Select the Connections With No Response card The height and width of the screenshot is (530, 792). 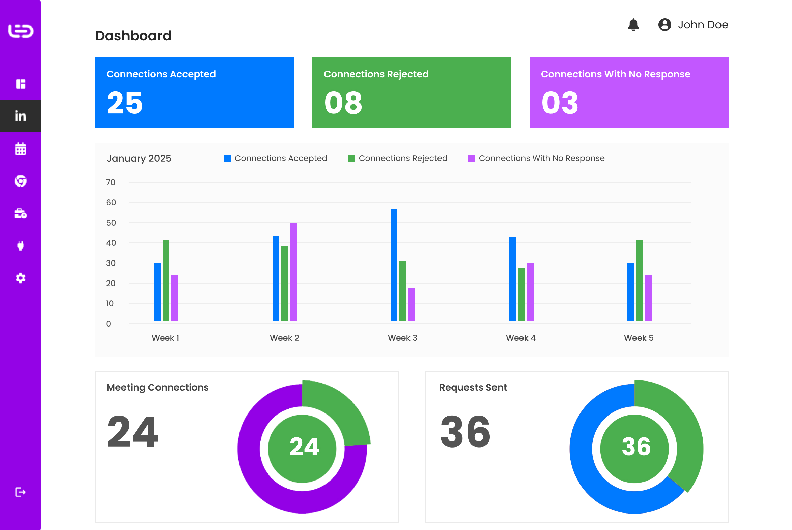tap(629, 92)
